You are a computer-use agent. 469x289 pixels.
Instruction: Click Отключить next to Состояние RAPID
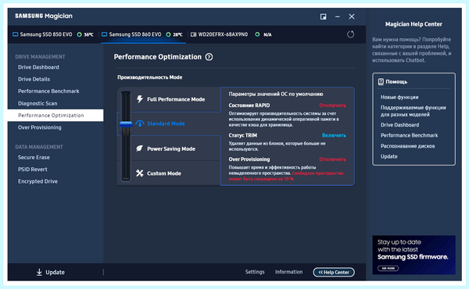click(333, 105)
